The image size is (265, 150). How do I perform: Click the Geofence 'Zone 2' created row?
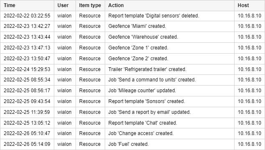tap(133, 59)
